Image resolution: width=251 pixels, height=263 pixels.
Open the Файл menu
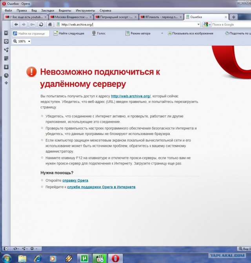[x=8, y=10]
